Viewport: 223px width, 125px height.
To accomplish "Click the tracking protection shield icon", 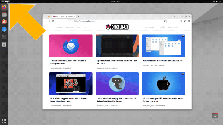I will point(70,21).
